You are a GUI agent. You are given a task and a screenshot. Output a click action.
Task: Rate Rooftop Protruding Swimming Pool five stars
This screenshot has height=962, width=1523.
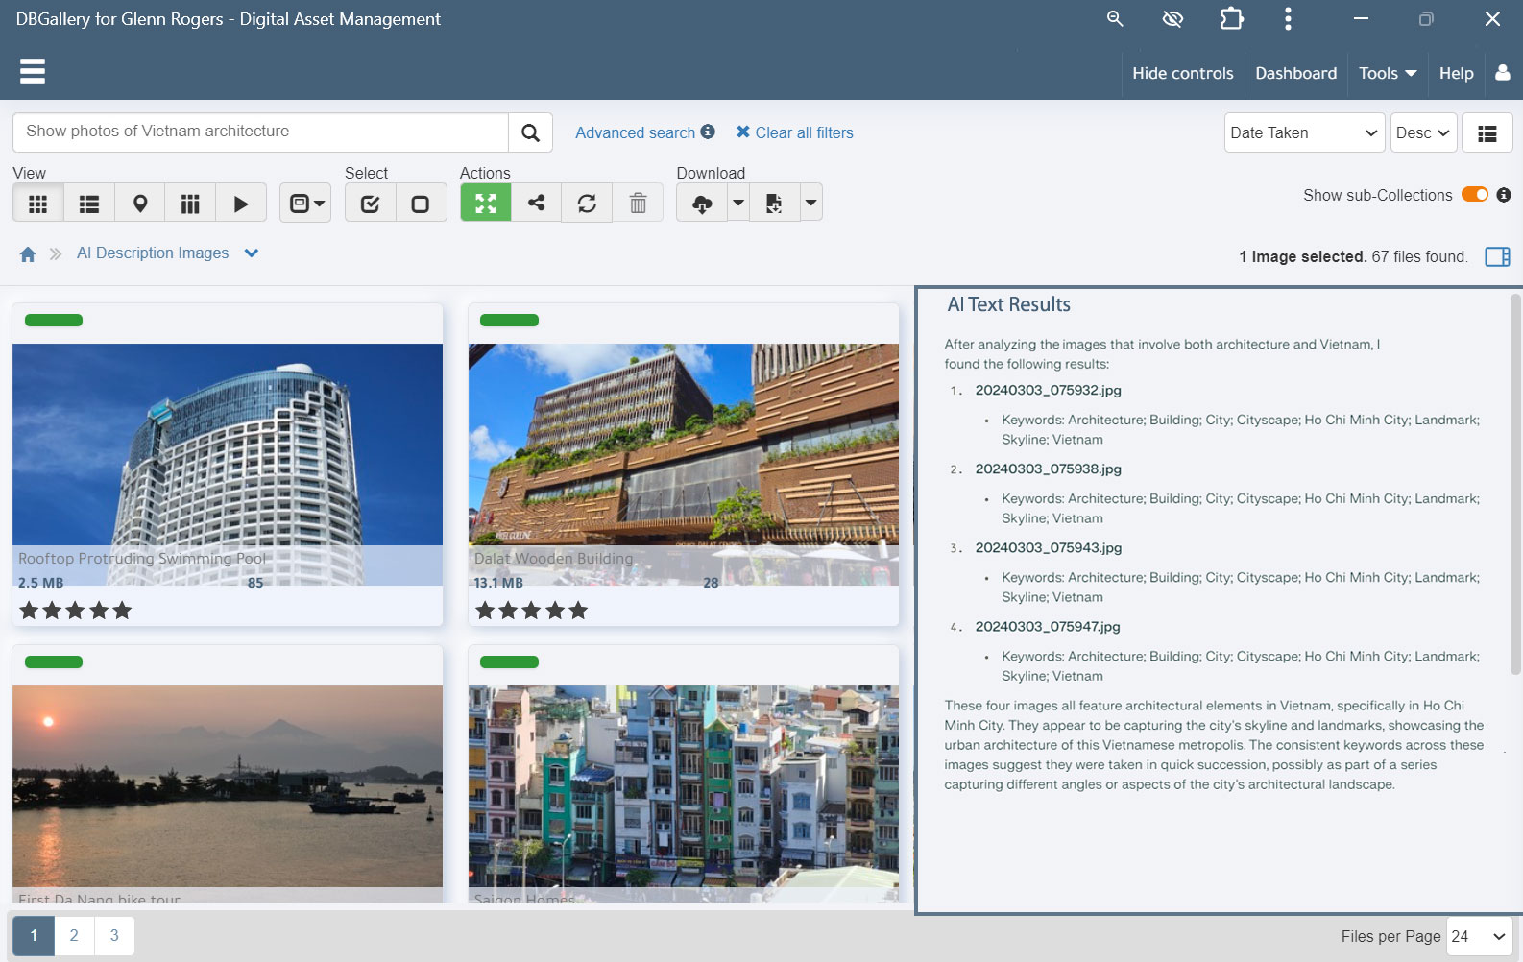point(122,611)
